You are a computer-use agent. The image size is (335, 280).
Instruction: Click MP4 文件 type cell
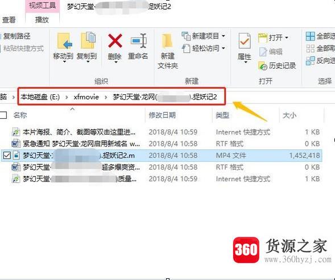click(231, 156)
